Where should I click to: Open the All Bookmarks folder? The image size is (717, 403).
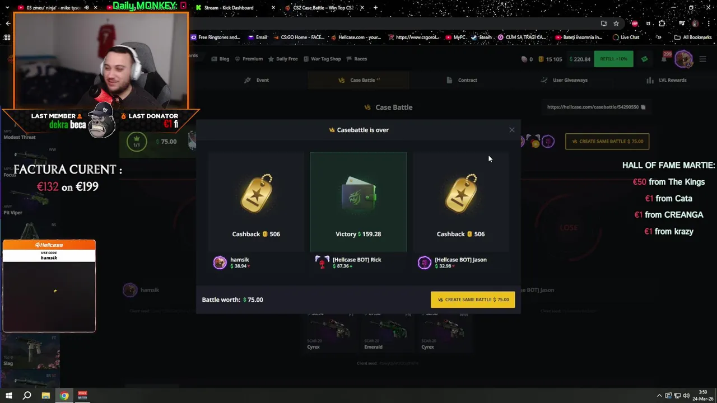click(693, 38)
